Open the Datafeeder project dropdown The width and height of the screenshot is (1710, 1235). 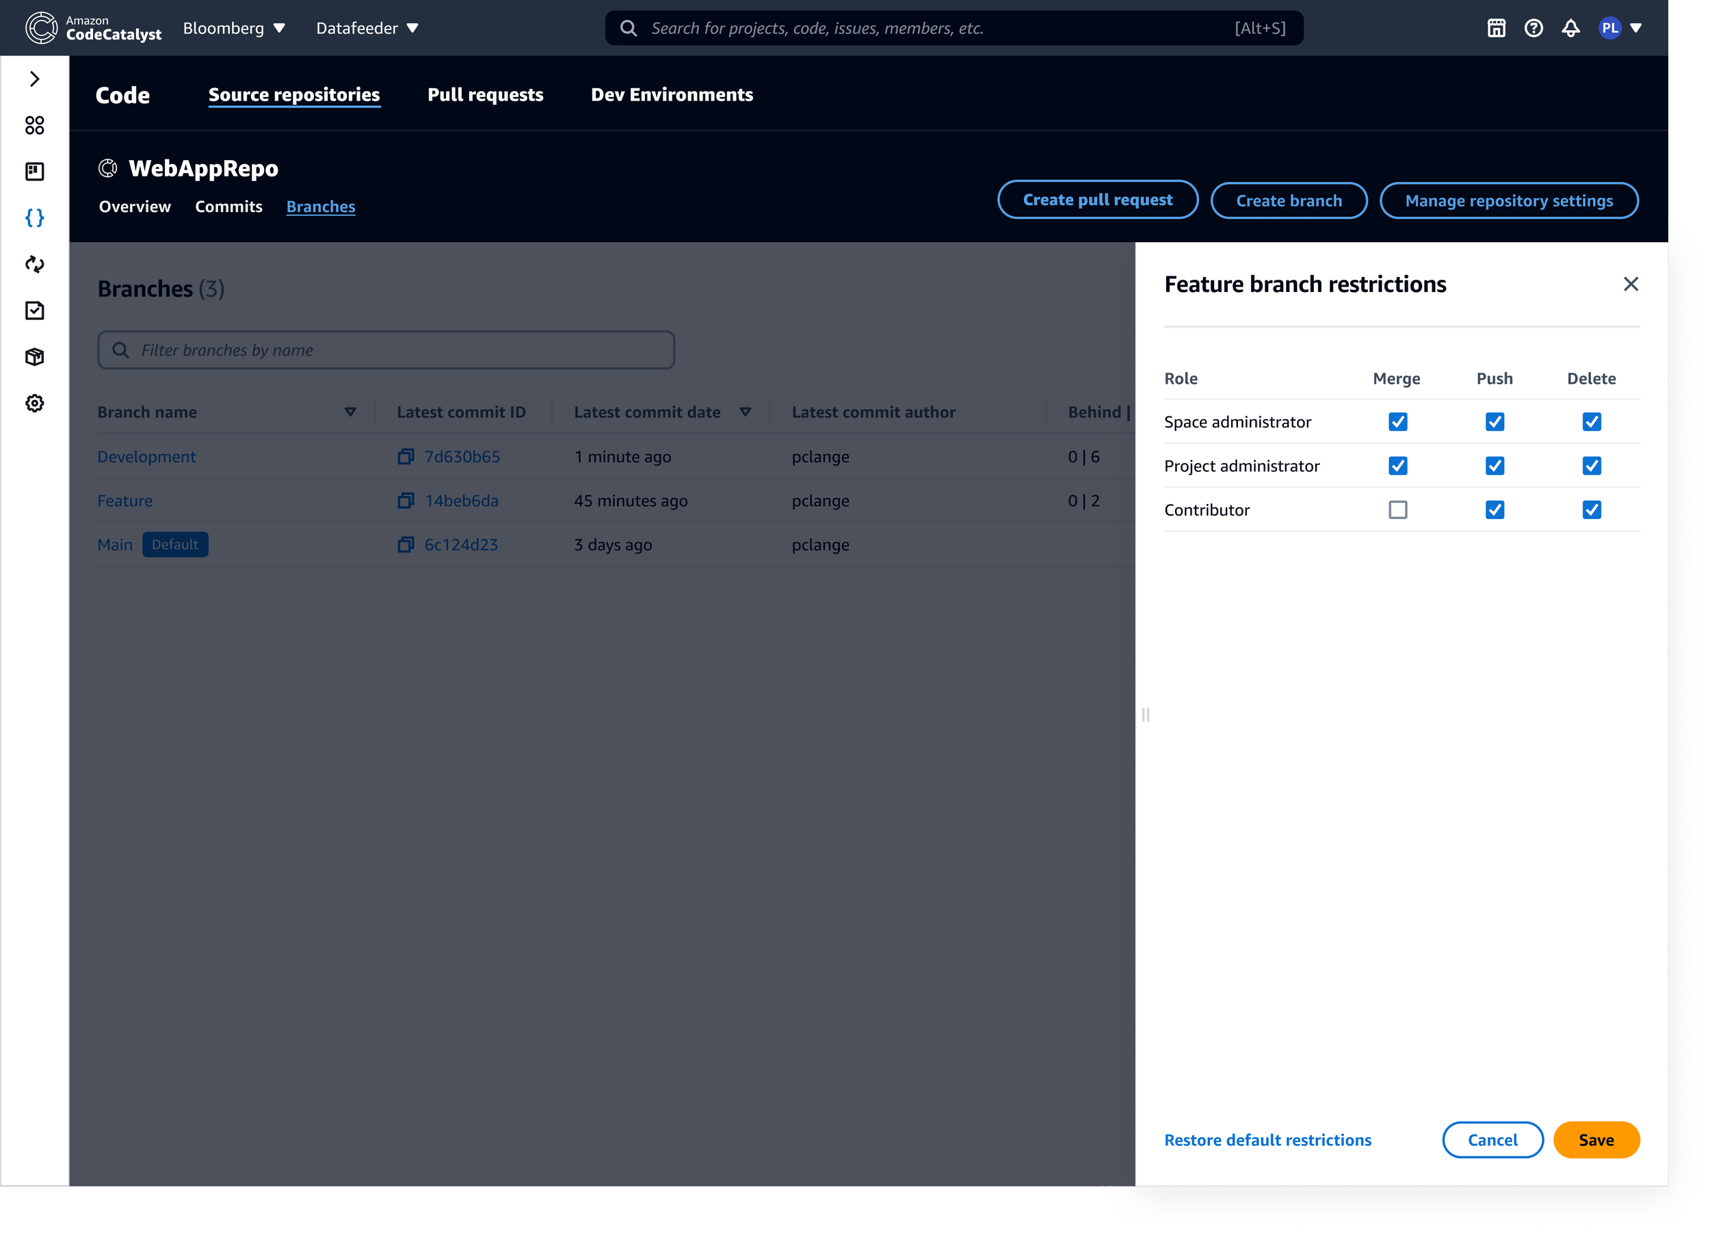[367, 29]
